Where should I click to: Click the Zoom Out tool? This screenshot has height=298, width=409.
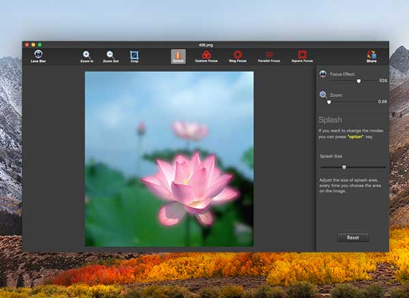click(x=110, y=56)
